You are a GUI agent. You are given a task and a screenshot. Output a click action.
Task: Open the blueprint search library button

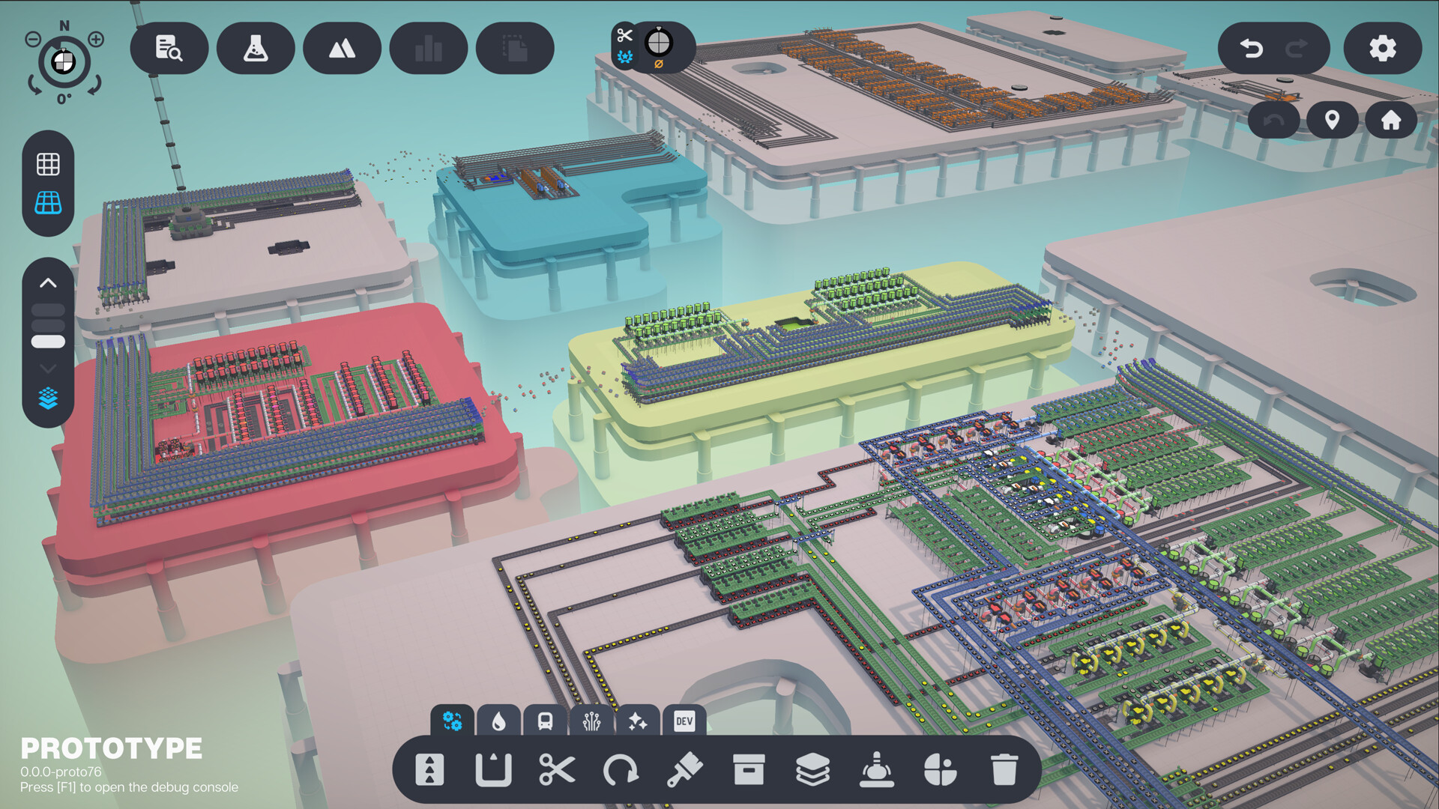pyautogui.click(x=169, y=49)
